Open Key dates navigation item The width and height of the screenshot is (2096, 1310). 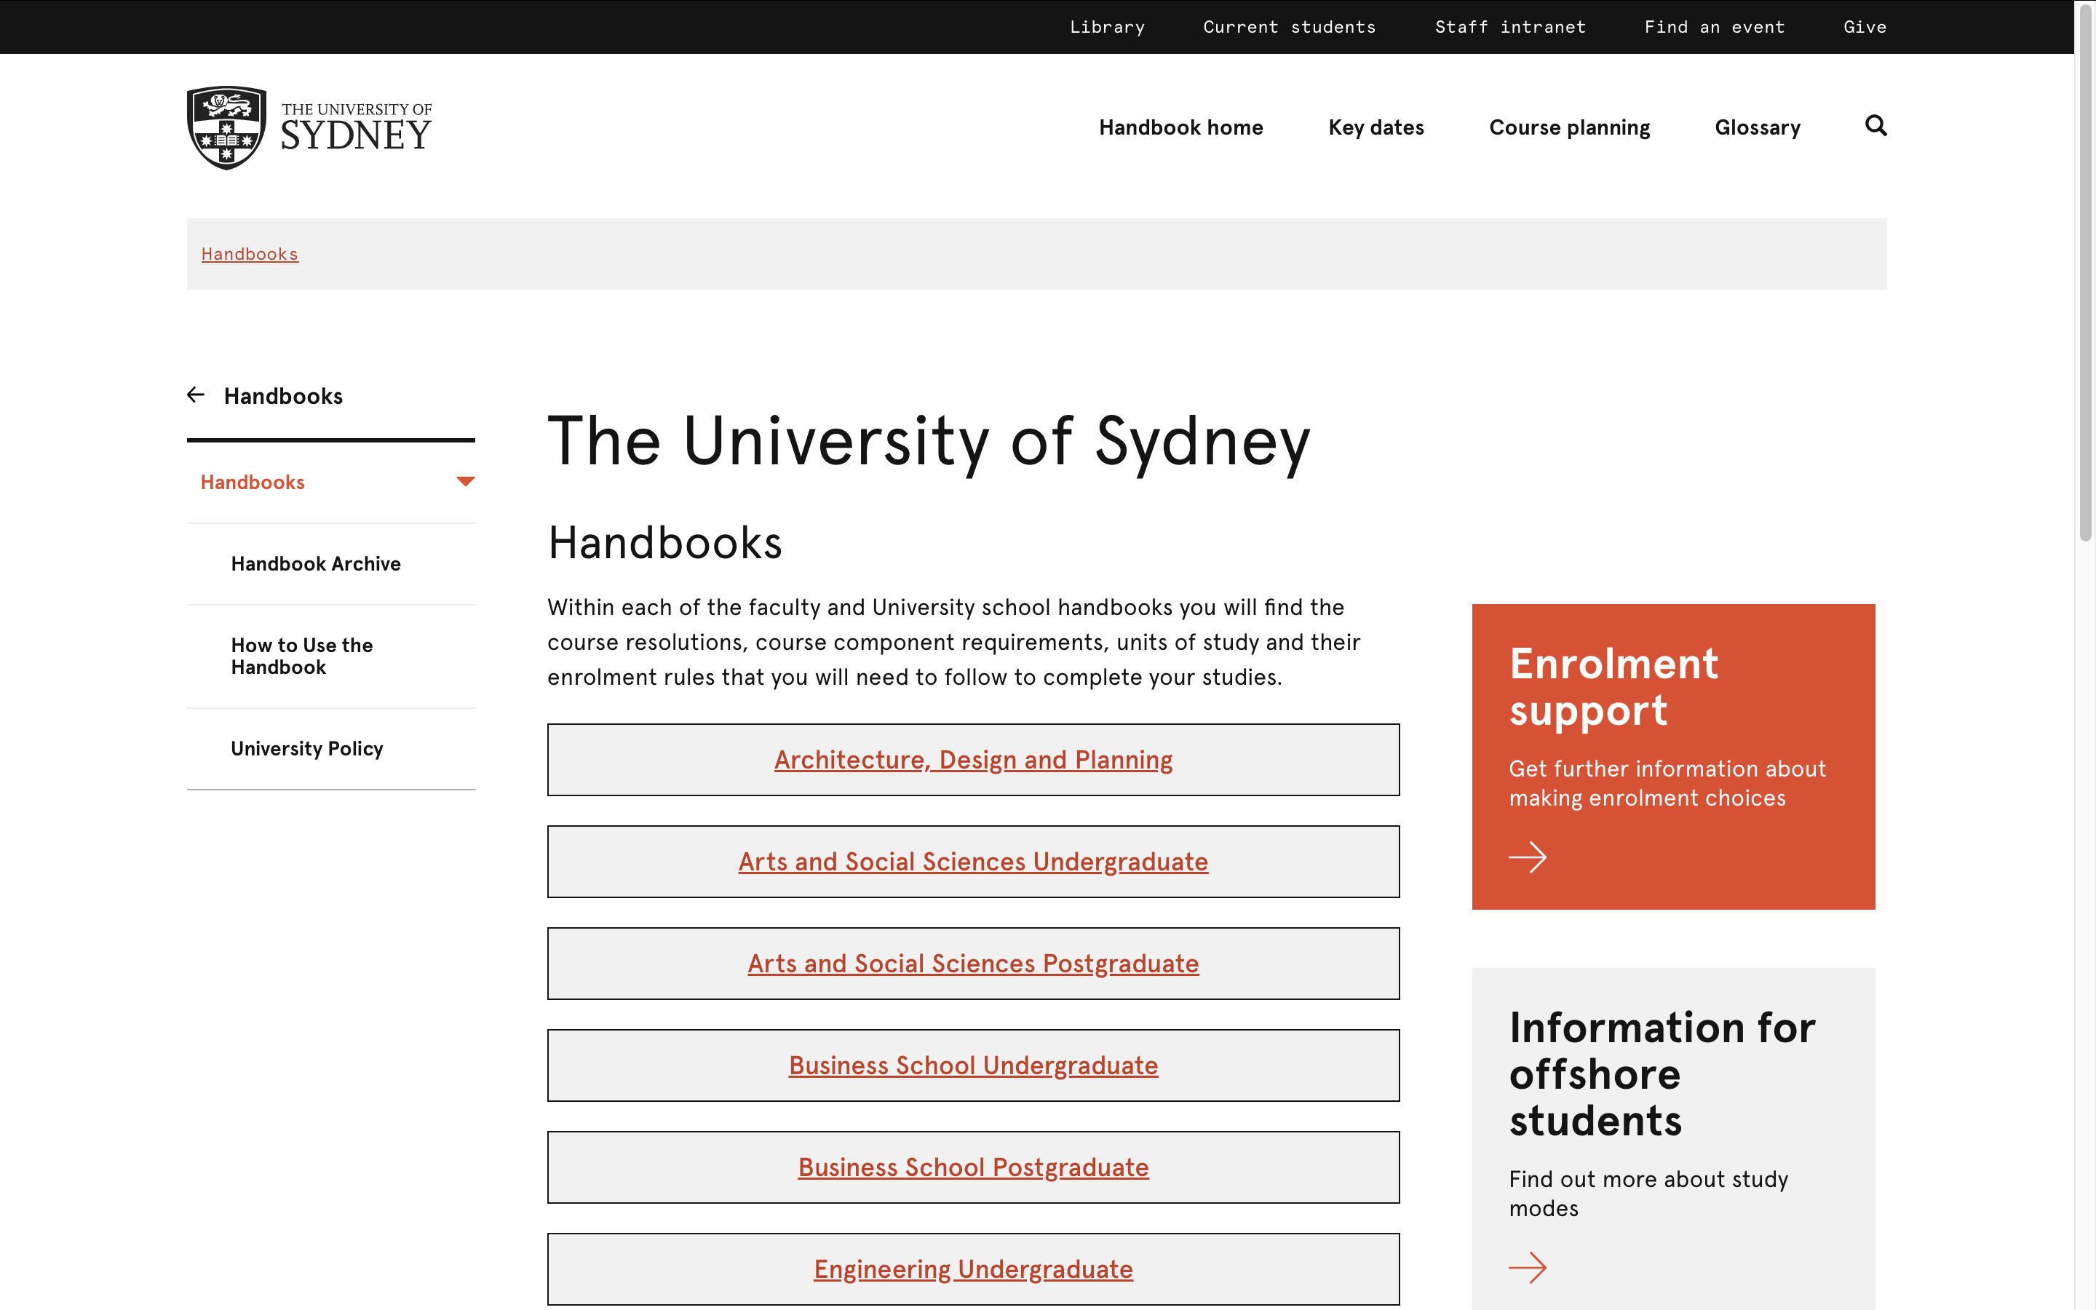pyautogui.click(x=1375, y=127)
